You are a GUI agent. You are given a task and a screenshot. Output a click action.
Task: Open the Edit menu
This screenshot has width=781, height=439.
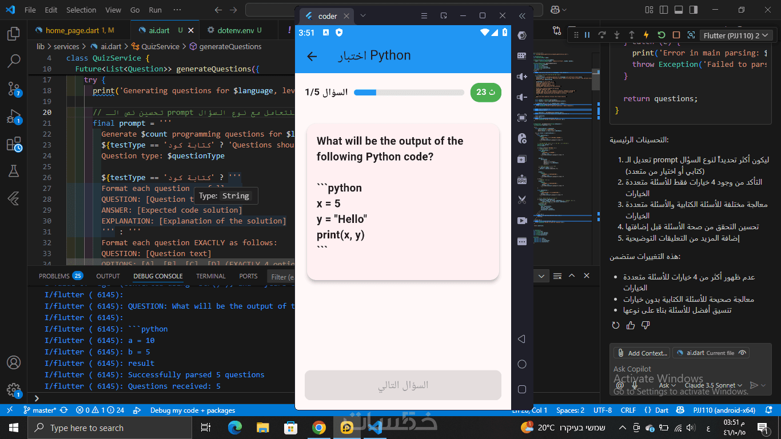51,10
